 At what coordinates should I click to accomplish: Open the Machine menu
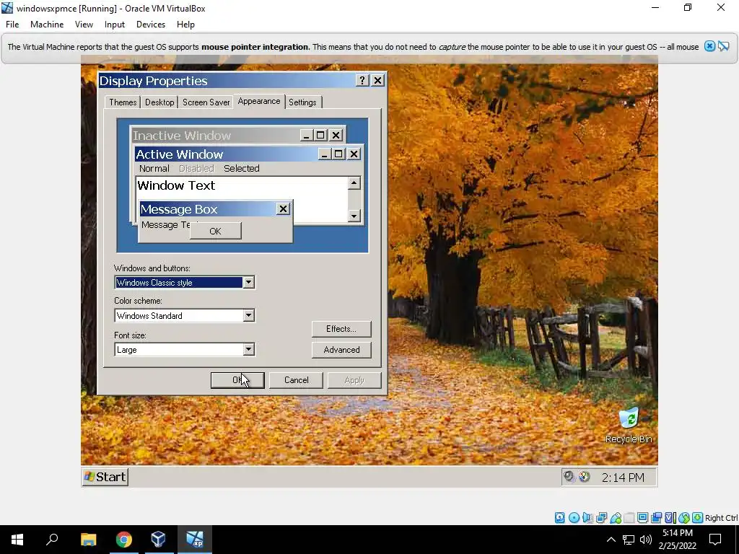point(47,25)
